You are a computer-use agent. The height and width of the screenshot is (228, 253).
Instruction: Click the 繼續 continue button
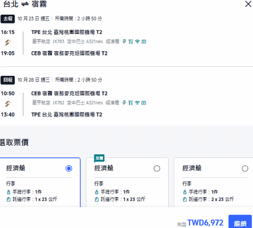240,222
